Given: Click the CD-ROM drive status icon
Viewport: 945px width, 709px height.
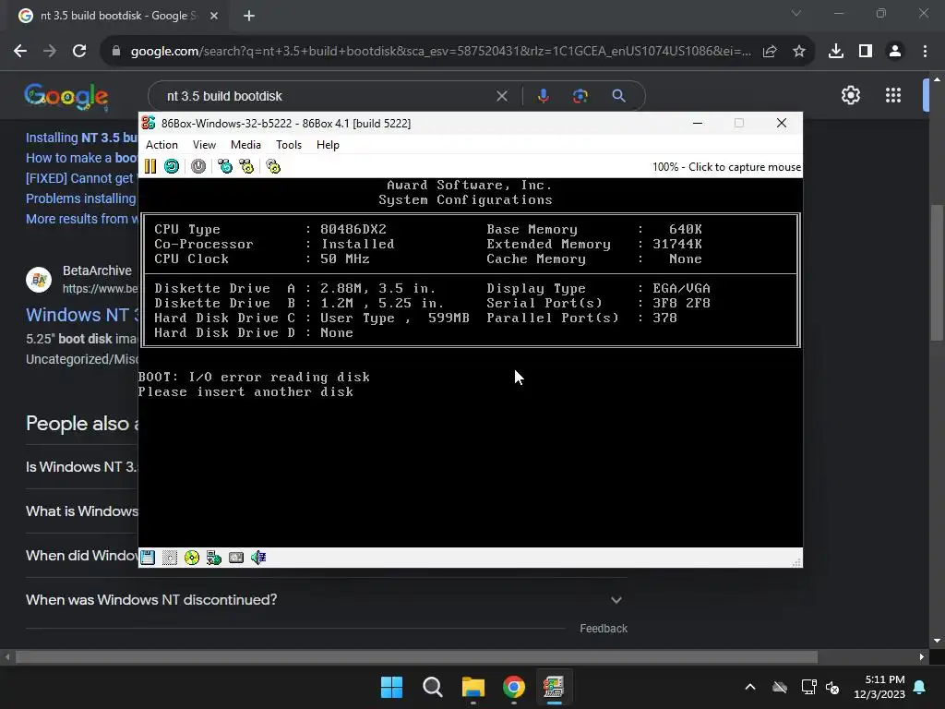Looking at the screenshot, I should 192,558.
